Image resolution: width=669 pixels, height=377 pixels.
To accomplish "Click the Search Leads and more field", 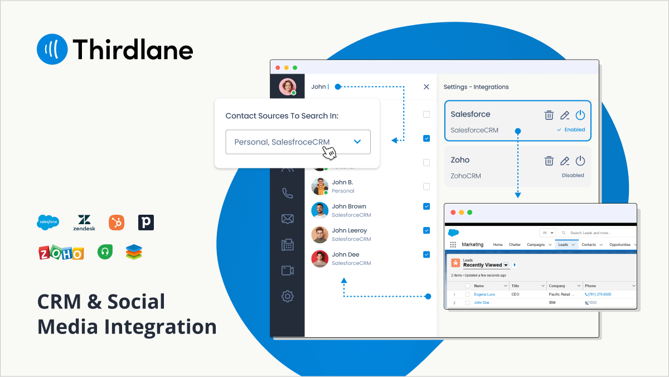I will click(597, 233).
